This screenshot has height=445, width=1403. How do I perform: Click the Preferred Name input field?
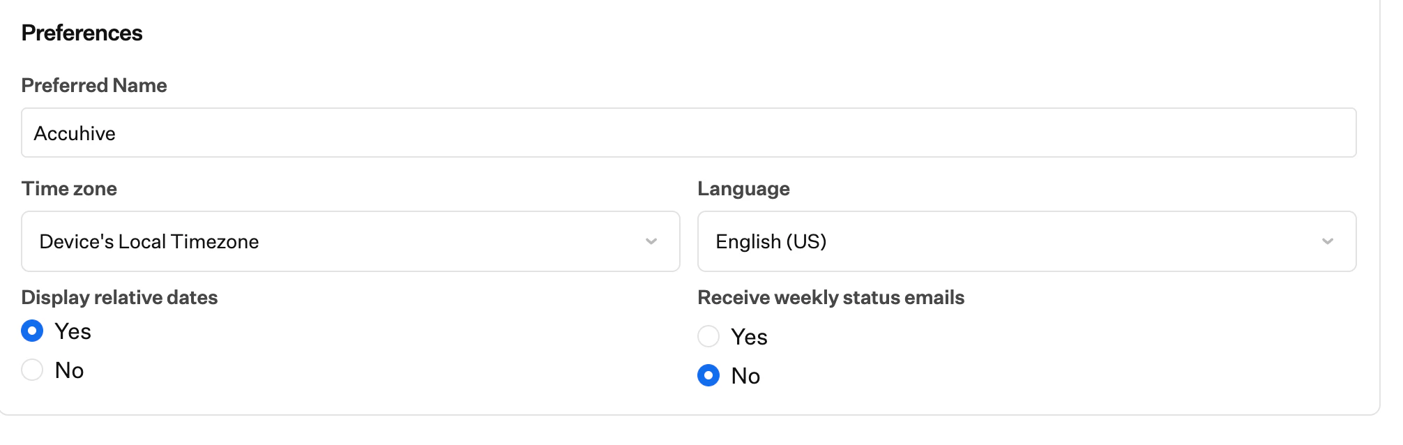pyautogui.click(x=349, y=133)
